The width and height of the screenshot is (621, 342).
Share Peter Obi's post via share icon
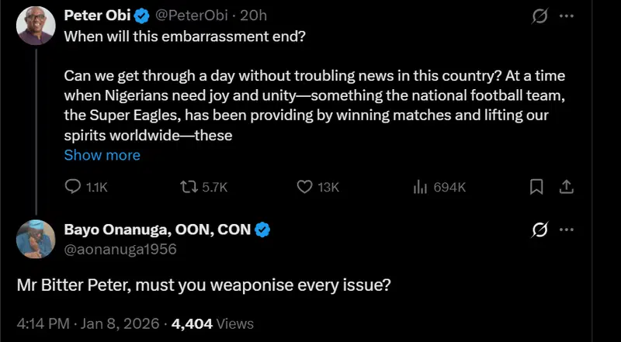point(567,187)
